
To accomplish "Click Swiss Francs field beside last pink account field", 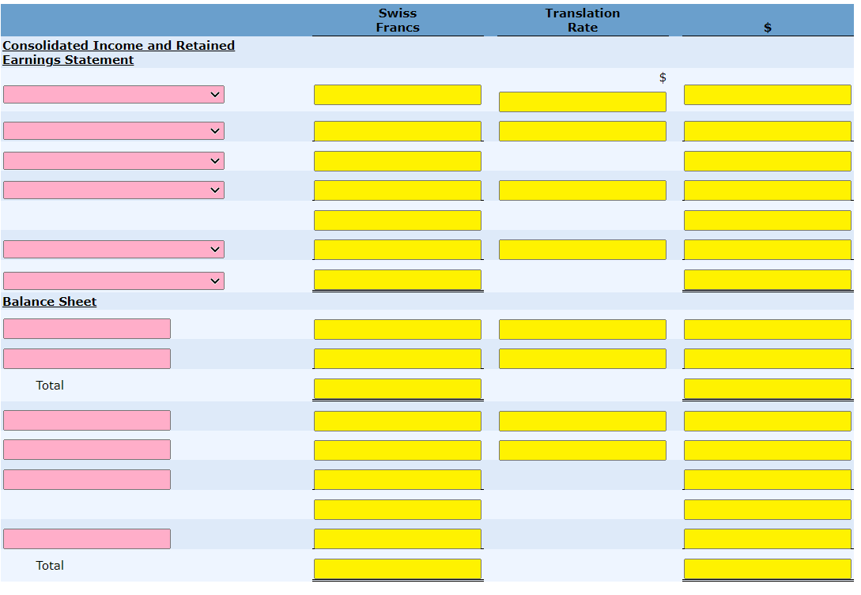I will [x=398, y=539].
